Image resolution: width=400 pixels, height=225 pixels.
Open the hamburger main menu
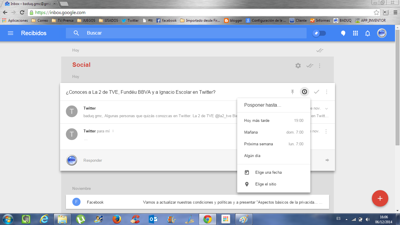(x=11, y=33)
